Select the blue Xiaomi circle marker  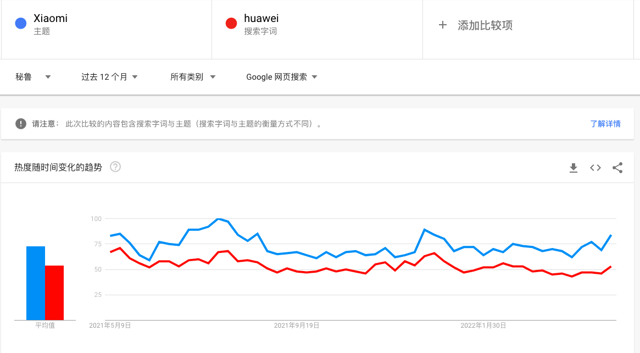click(21, 23)
